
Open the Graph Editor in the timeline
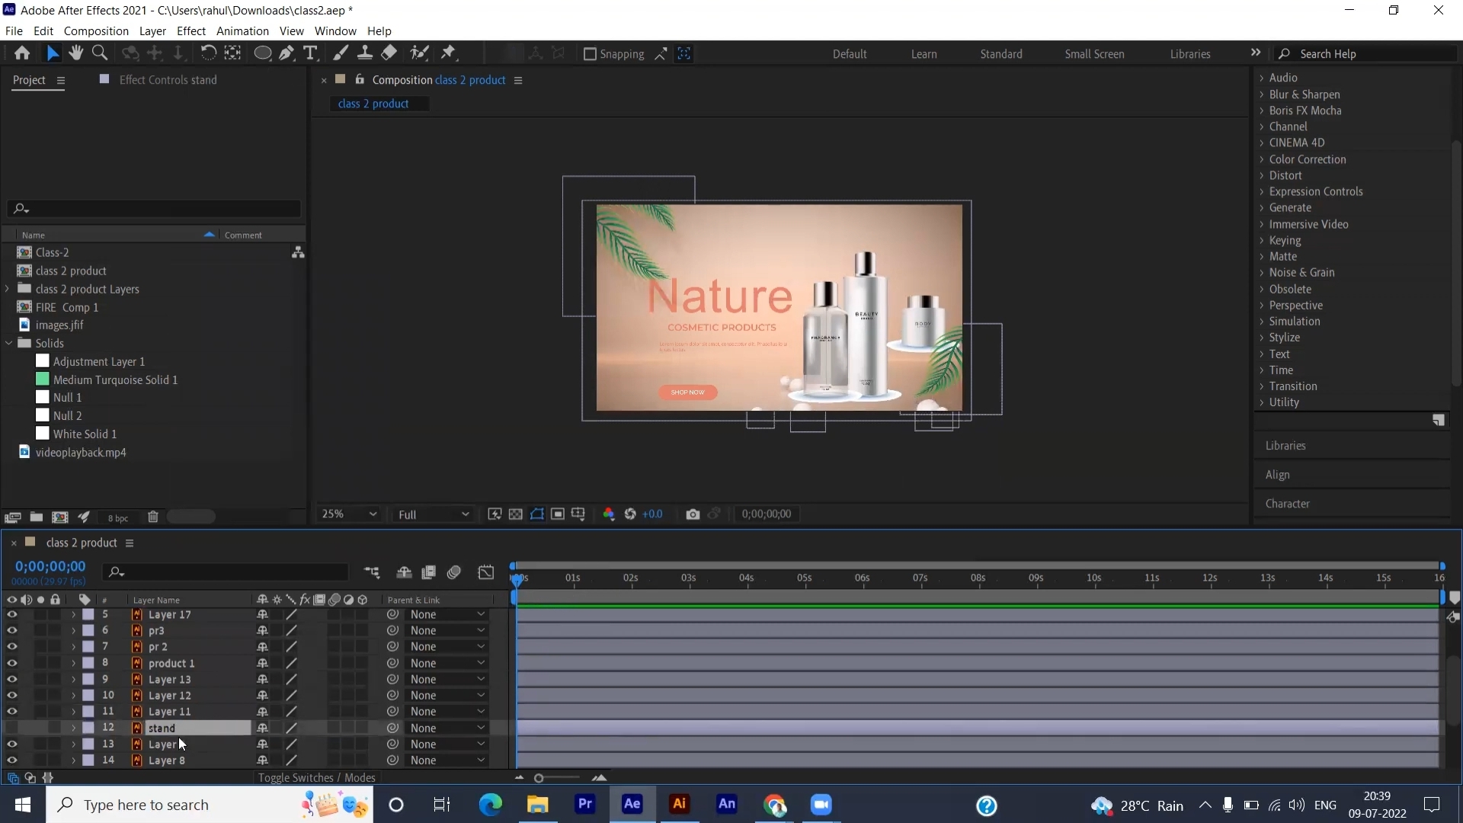[486, 572]
